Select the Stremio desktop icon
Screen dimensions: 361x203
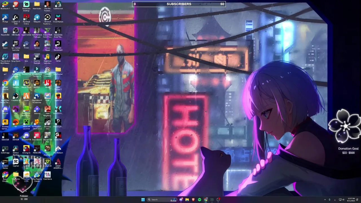coord(37,109)
